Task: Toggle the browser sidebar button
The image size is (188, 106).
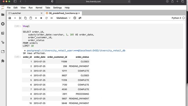Action: click(x=15, y=1)
